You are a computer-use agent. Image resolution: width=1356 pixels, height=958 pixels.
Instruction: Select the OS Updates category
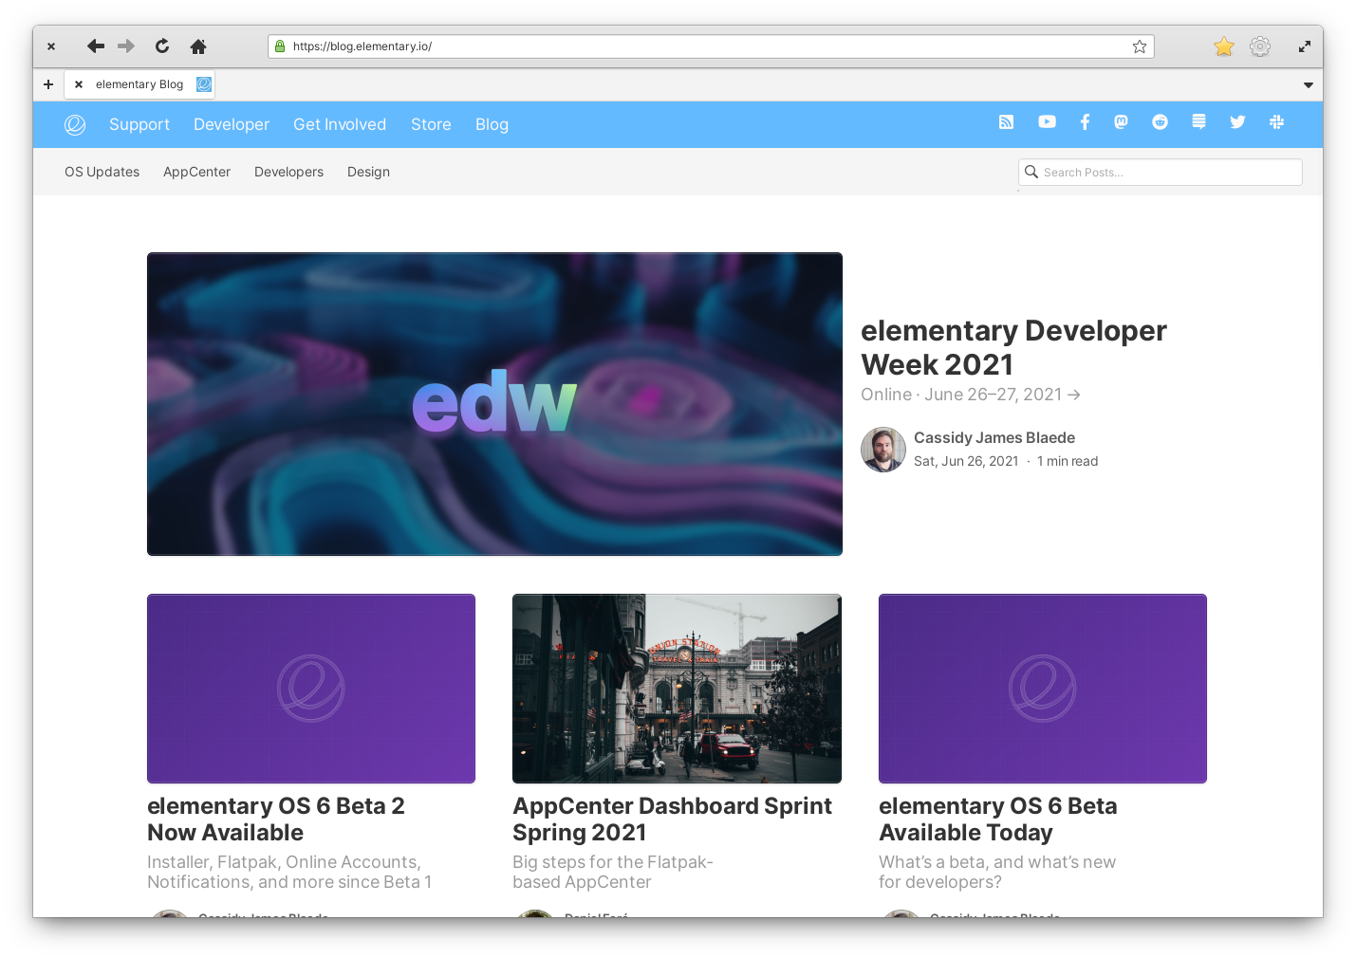[x=102, y=172]
